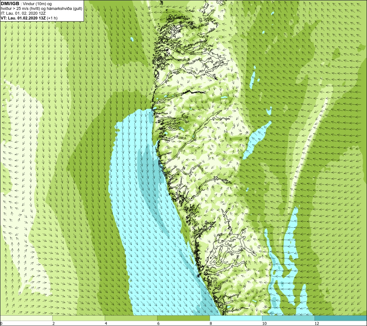Click the 'VT: Lau. 01.02.2020 13Z (+1 h)' line

coord(29,18)
